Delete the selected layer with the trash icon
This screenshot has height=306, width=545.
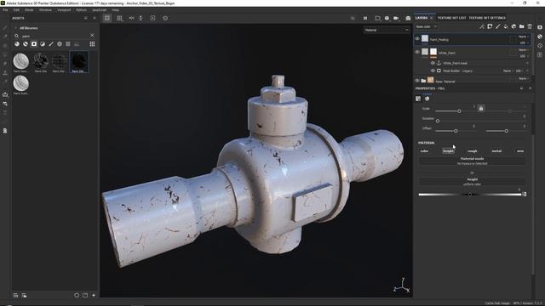(x=530, y=26)
